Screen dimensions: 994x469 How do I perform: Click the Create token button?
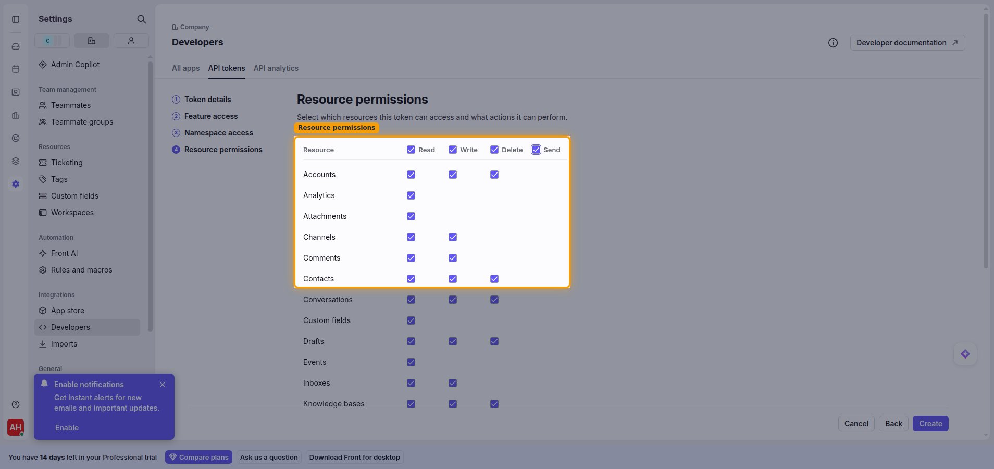930,424
